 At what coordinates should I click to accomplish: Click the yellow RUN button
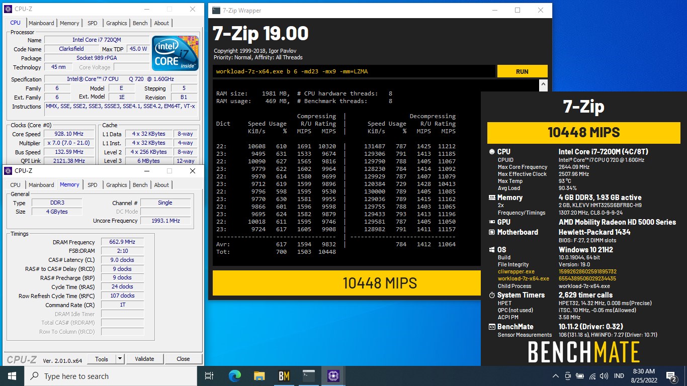522,71
